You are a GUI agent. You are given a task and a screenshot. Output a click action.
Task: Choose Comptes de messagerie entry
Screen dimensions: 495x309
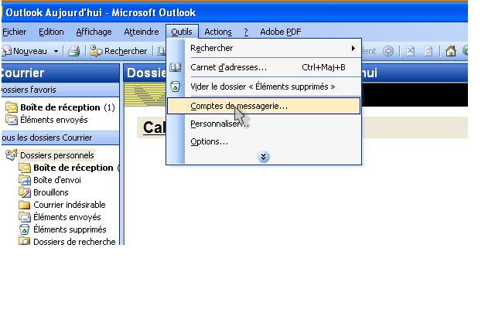point(264,106)
